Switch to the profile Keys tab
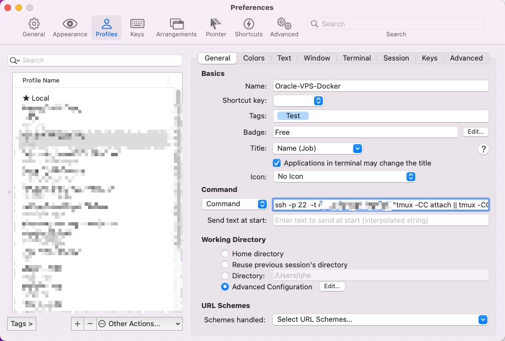Viewport: 505px width, 341px height. click(429, 58)
